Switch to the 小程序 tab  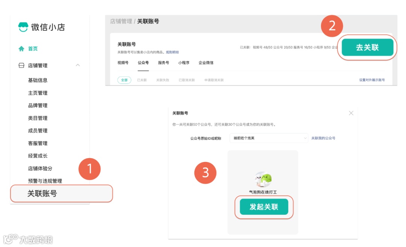[183, 63]
